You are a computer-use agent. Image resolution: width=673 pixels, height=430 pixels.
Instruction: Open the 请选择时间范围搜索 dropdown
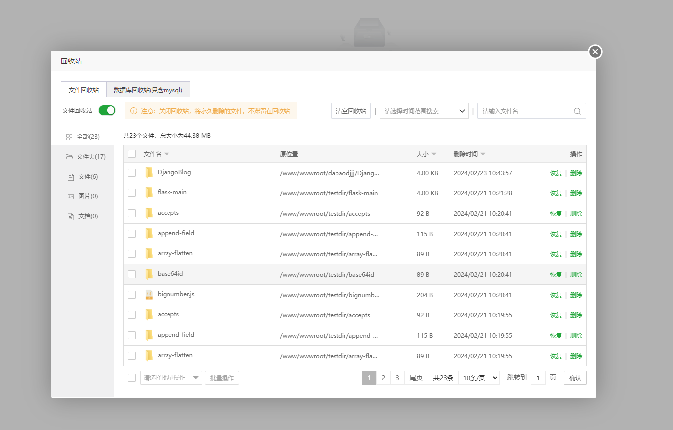tap(424, 111)
